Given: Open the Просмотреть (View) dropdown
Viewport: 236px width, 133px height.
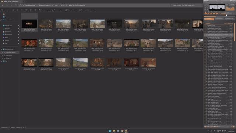Looking at the screenshot, I should (x=57, y=10).
